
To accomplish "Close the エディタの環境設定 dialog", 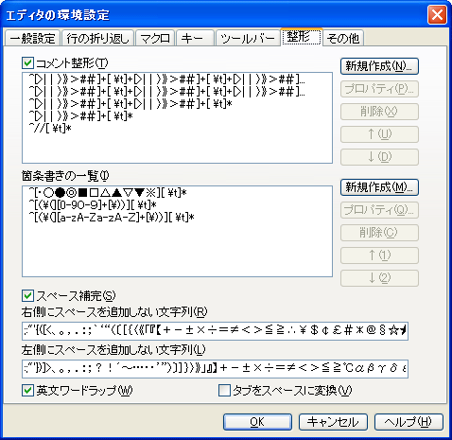I will point(437,15).
